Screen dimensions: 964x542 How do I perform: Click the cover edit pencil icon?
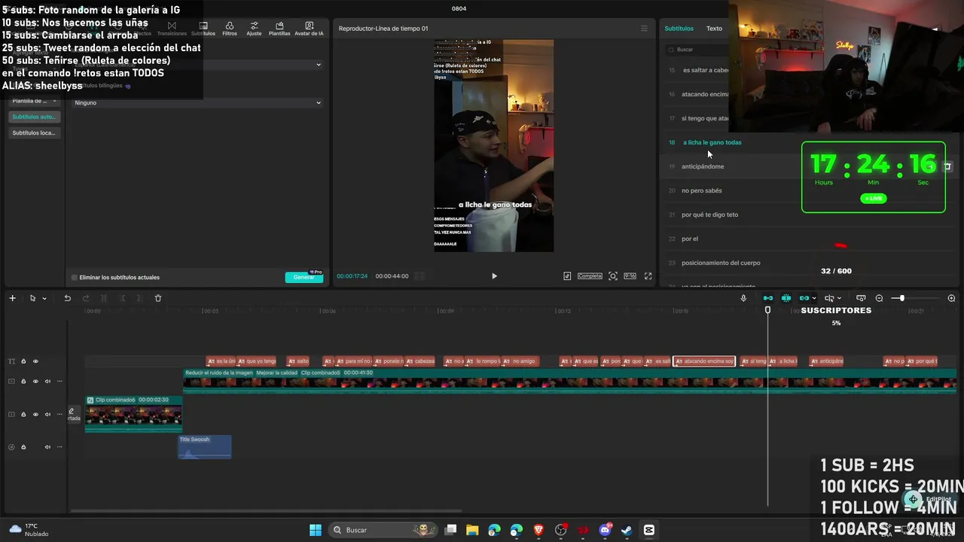tap(72, 412)
